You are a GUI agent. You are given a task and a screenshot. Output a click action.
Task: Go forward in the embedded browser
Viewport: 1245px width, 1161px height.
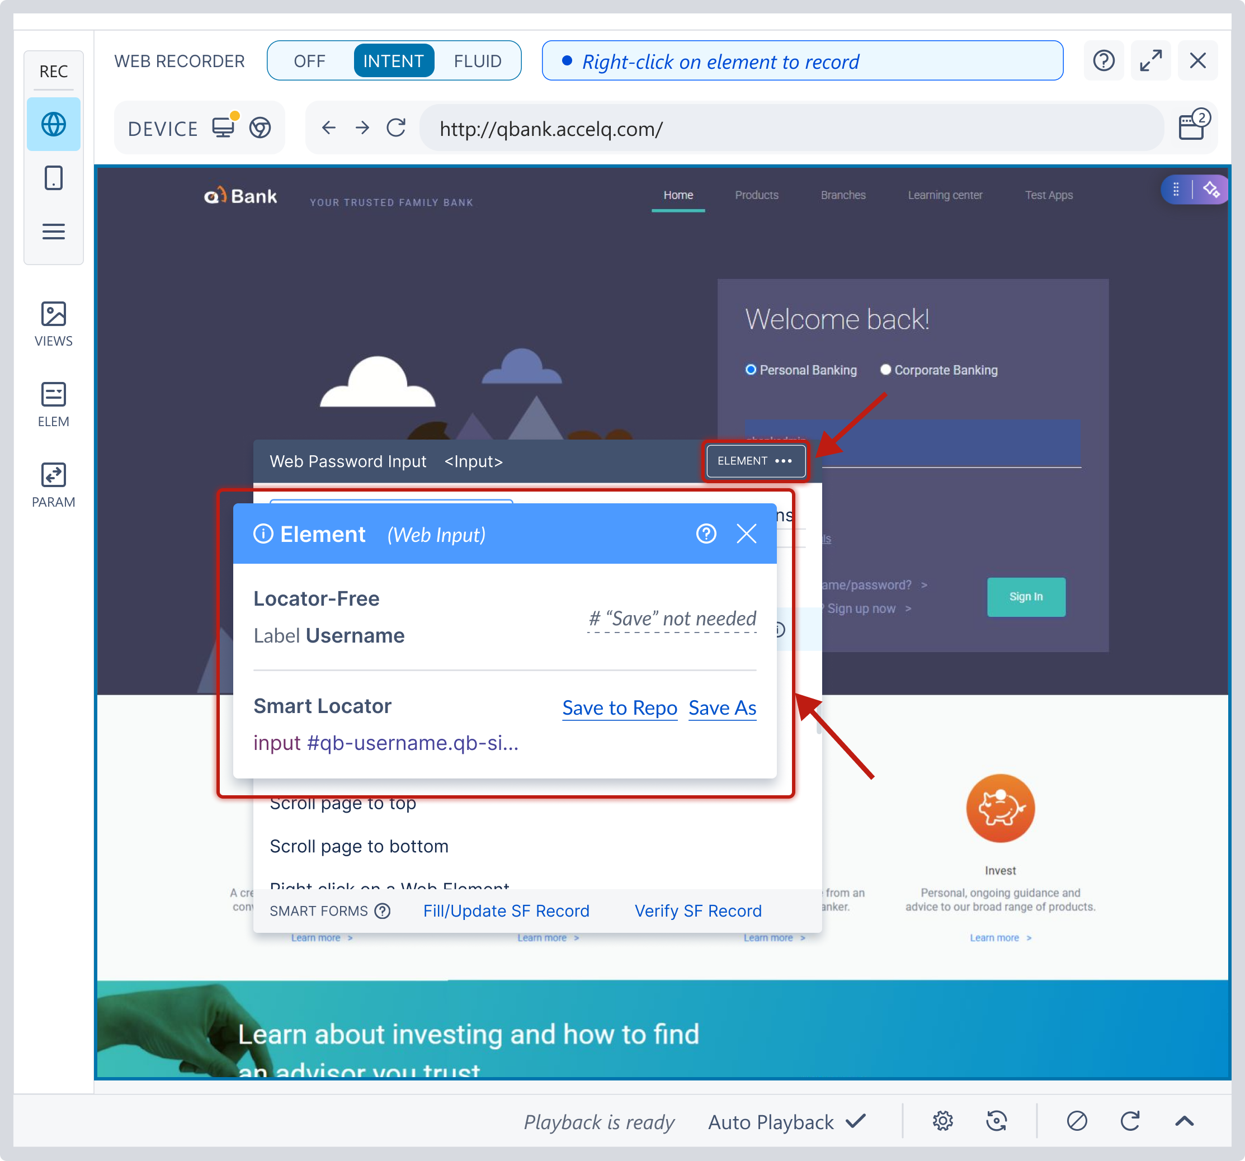click(362, 128)
